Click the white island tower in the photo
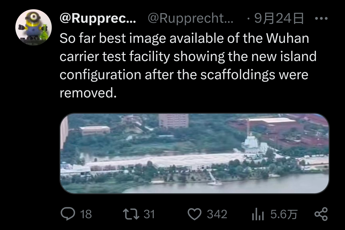Viewport: 345px width, 230px height. point(251,143)
